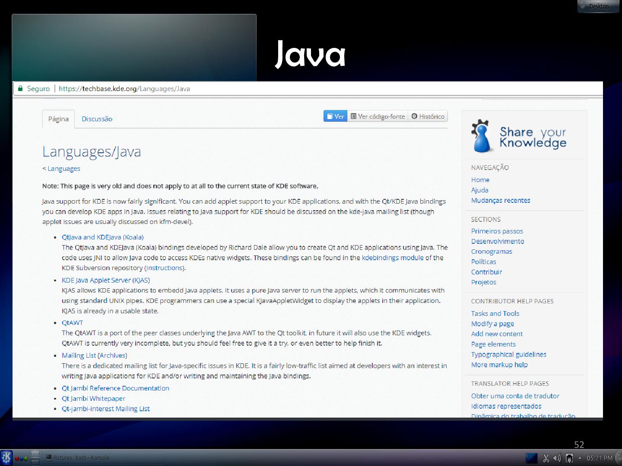Open the network connection tray icon
The height and width of the screenshot is (466, 622).
click(x=569, y=458)
